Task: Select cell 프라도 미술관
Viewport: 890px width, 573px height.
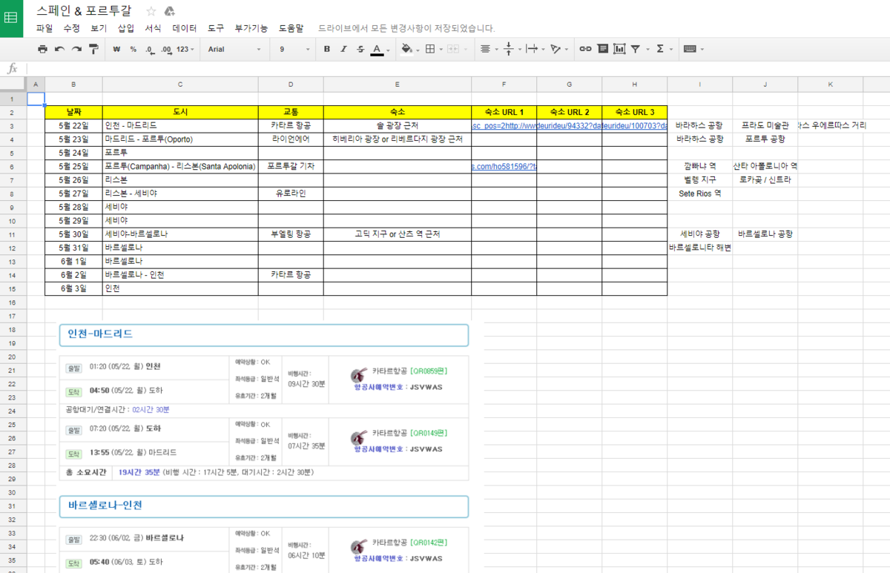Action: (765, 125)
